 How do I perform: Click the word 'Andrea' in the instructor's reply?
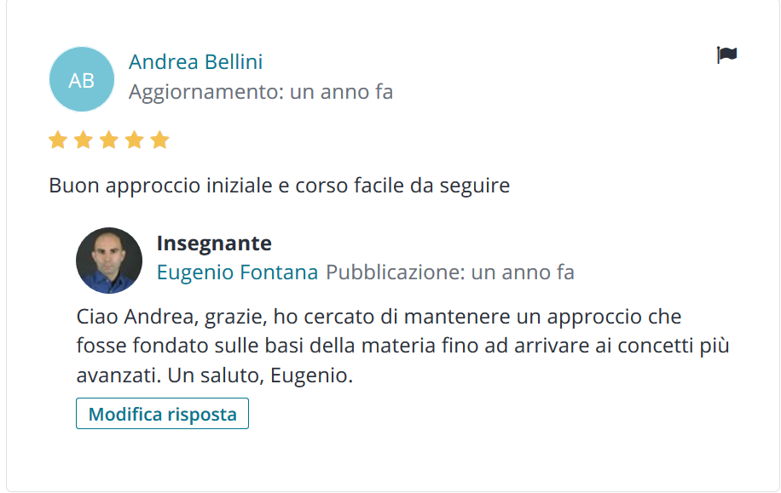[159, 317]
